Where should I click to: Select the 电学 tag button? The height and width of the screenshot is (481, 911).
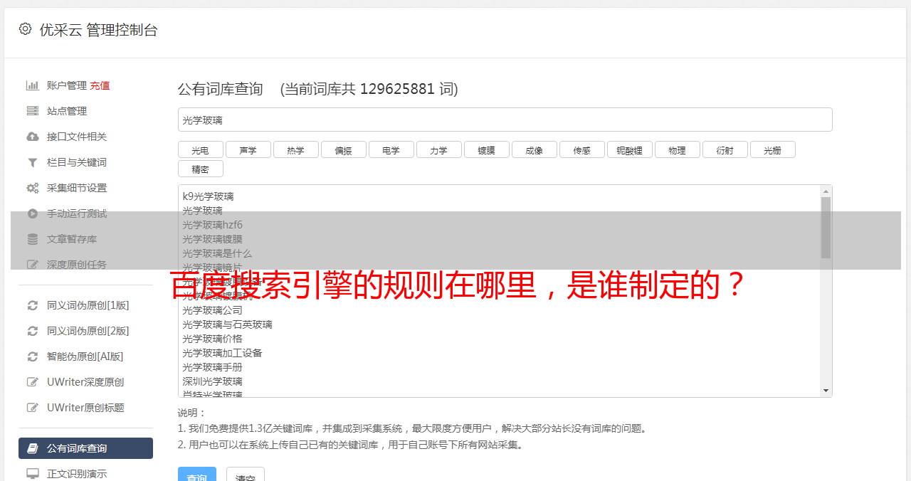[x=391, y=149]
